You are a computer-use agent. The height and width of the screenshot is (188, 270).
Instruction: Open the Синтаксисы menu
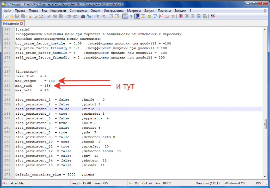coord(78,11)
